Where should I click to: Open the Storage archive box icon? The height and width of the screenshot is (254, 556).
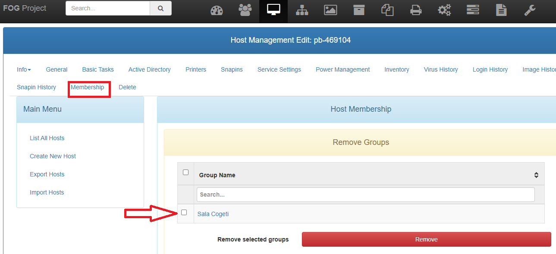(359, 10)
